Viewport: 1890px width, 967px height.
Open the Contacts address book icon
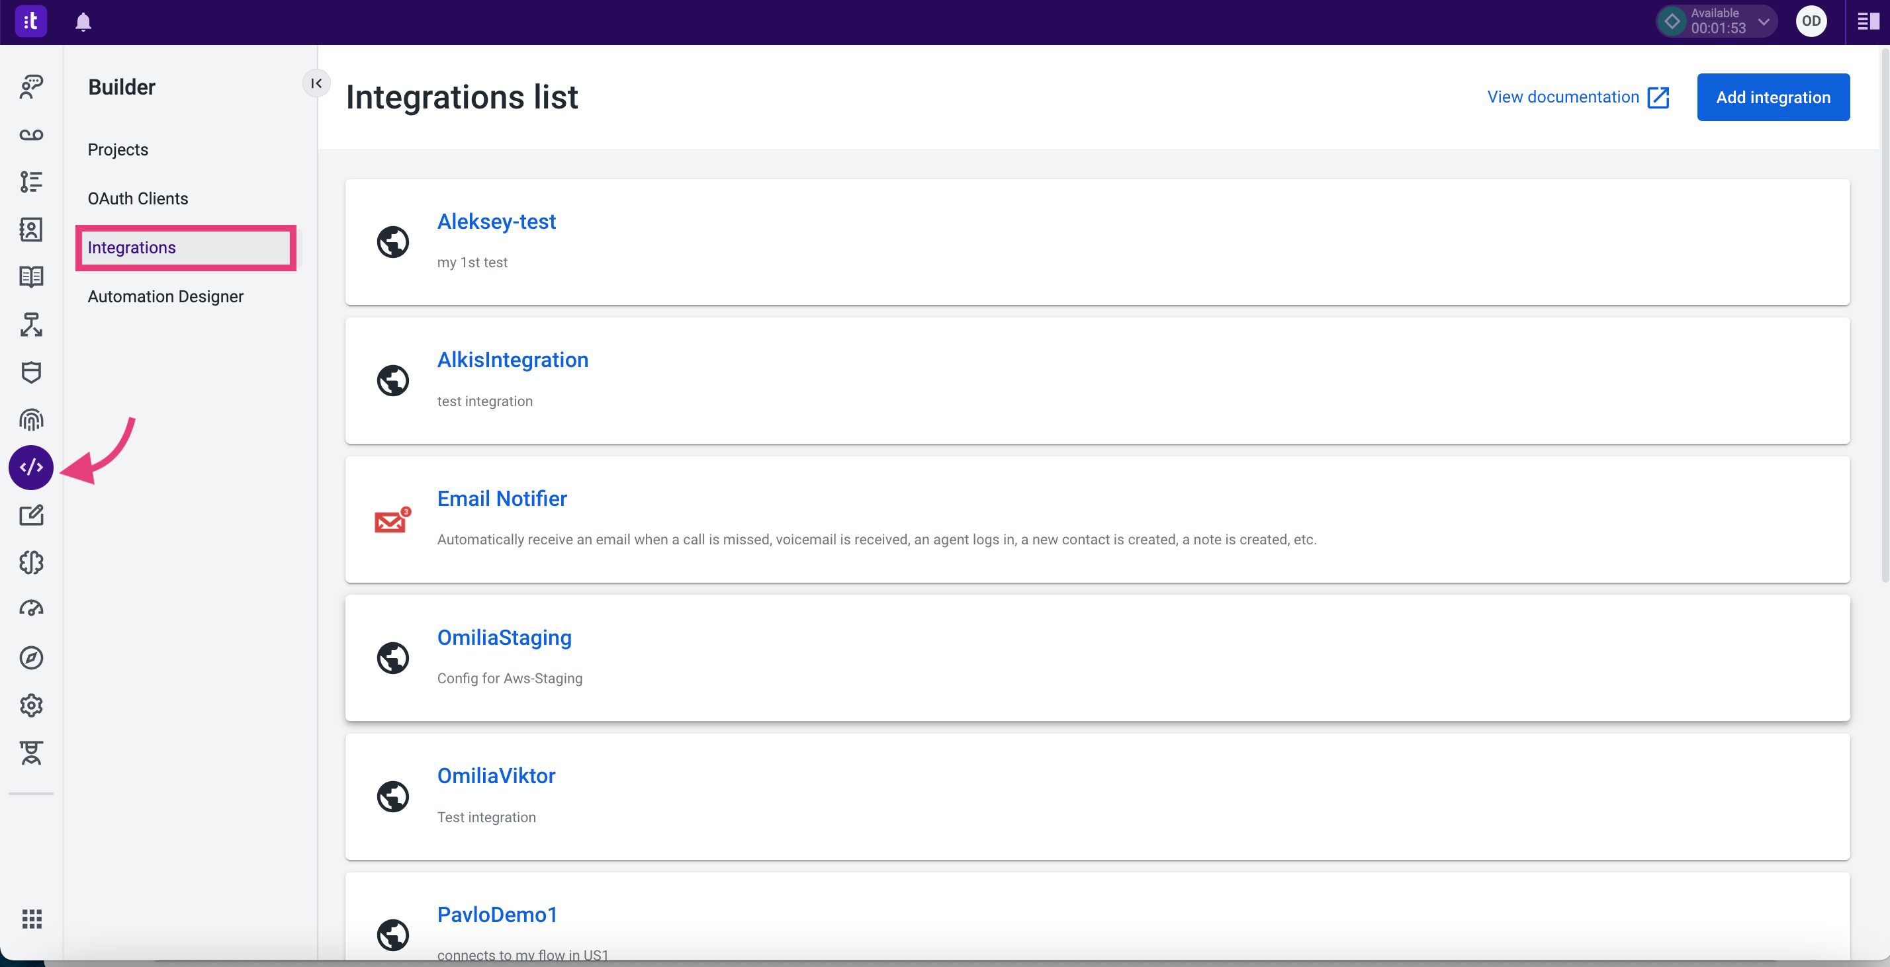[x=32, y=229]
